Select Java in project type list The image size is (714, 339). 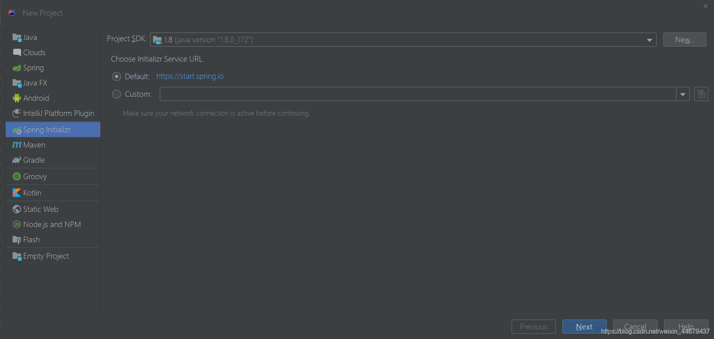coord(53,37)
